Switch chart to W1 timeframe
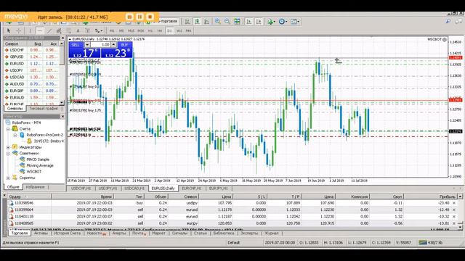This screenshot has height=261, width=465. 179,30
